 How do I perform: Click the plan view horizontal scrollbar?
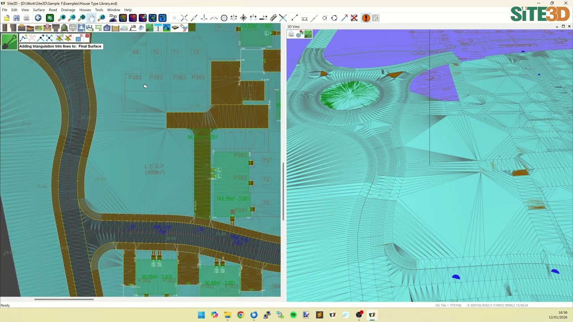(x=64, y=299)
